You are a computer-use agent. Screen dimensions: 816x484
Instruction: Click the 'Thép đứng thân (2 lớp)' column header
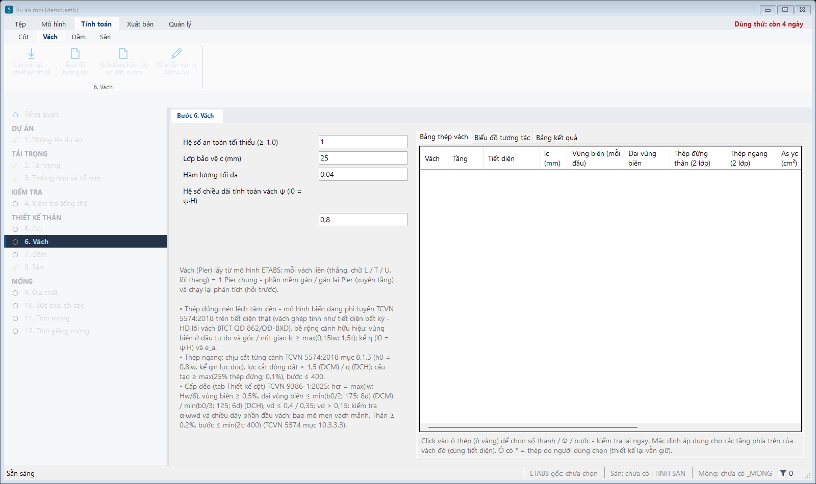point(697,158)
